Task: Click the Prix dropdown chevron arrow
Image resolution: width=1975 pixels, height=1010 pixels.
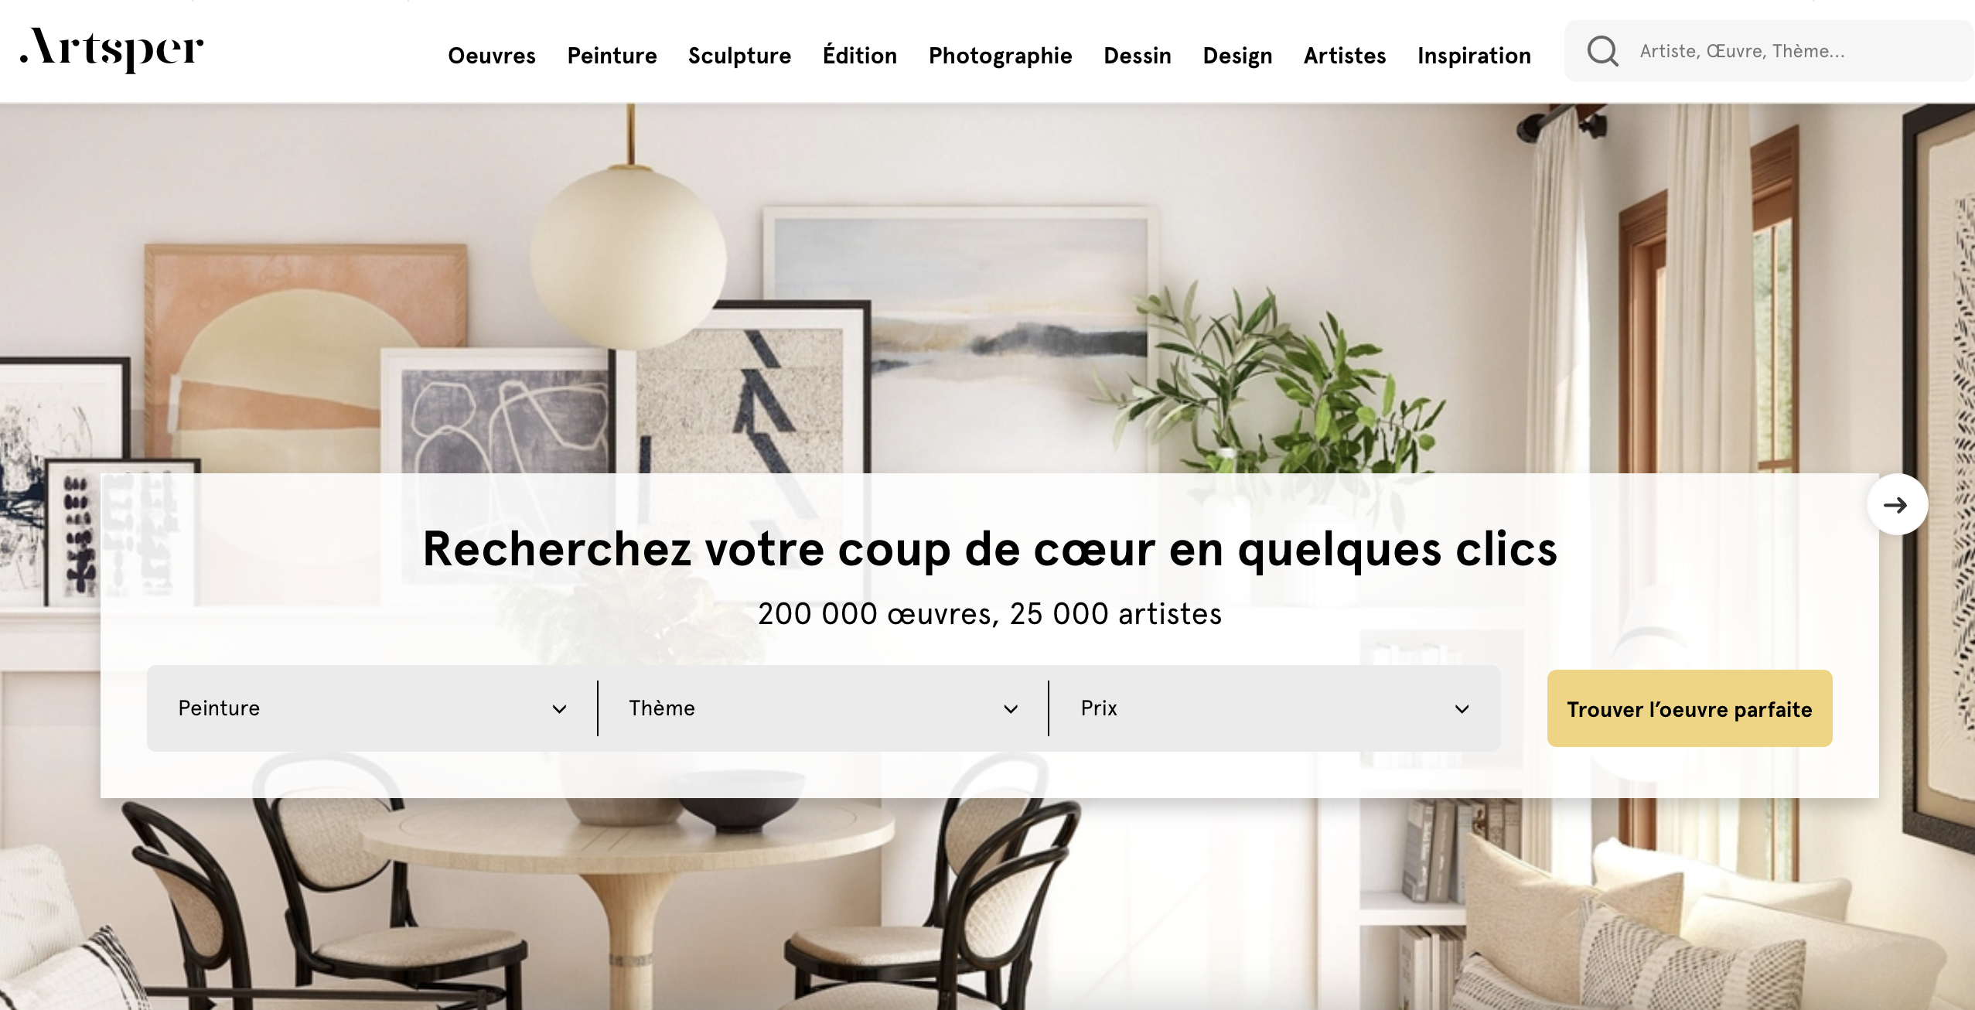Action: [x=1462, y=709]
